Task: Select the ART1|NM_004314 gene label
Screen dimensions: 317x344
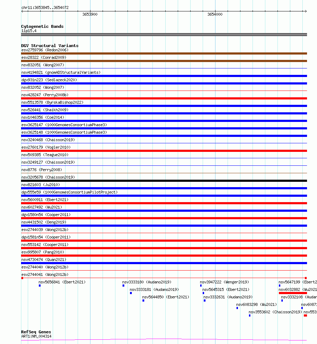Action: pos(36,336)
